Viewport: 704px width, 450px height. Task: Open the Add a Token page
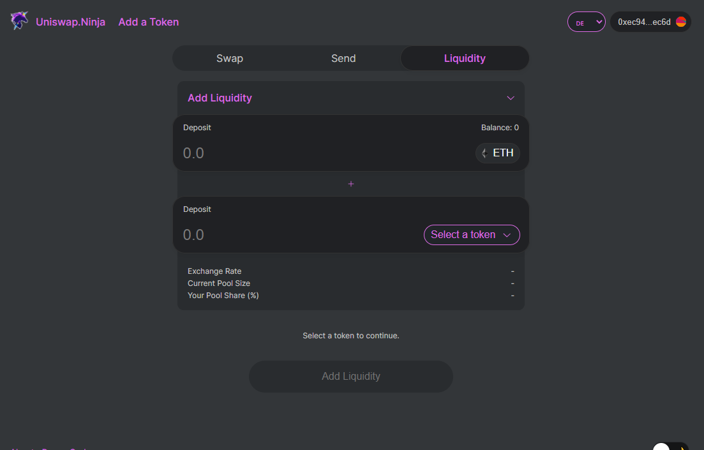148,22
